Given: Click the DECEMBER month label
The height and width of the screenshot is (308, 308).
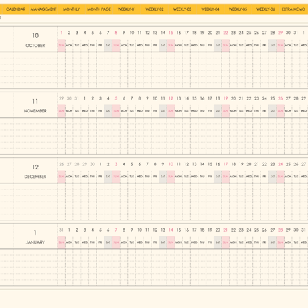Looking at the screenshot, I should [x=35, y=177].
